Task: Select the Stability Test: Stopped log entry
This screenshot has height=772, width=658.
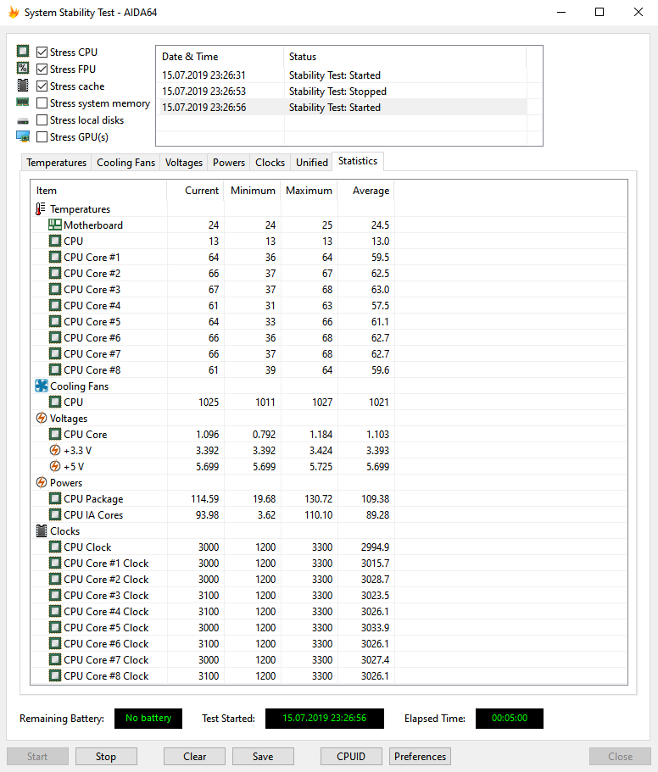Action: (343, 91)
